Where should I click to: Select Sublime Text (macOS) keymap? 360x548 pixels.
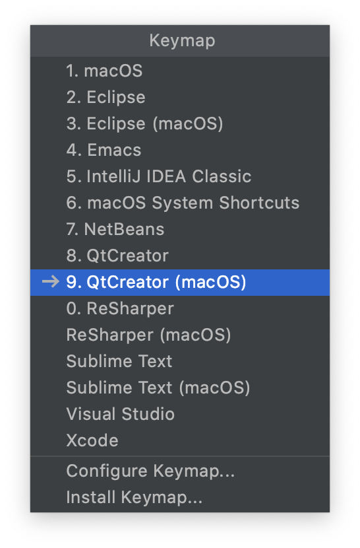pyautogui.click(x=180, y=388)
